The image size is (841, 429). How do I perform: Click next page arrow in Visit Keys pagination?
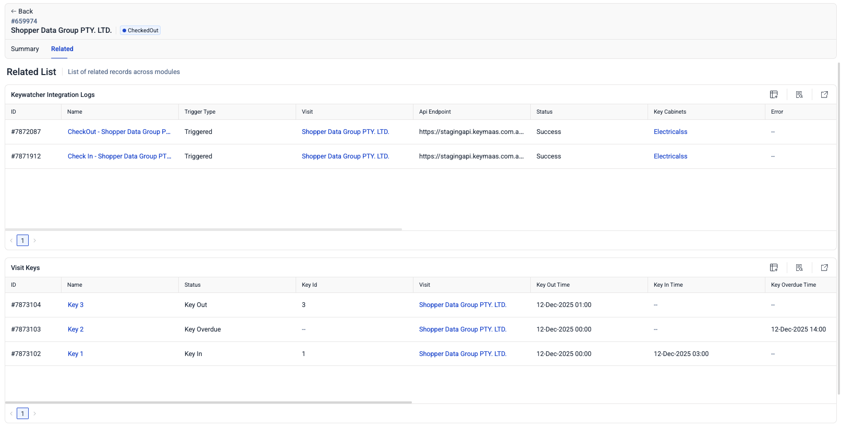(35, 413)
